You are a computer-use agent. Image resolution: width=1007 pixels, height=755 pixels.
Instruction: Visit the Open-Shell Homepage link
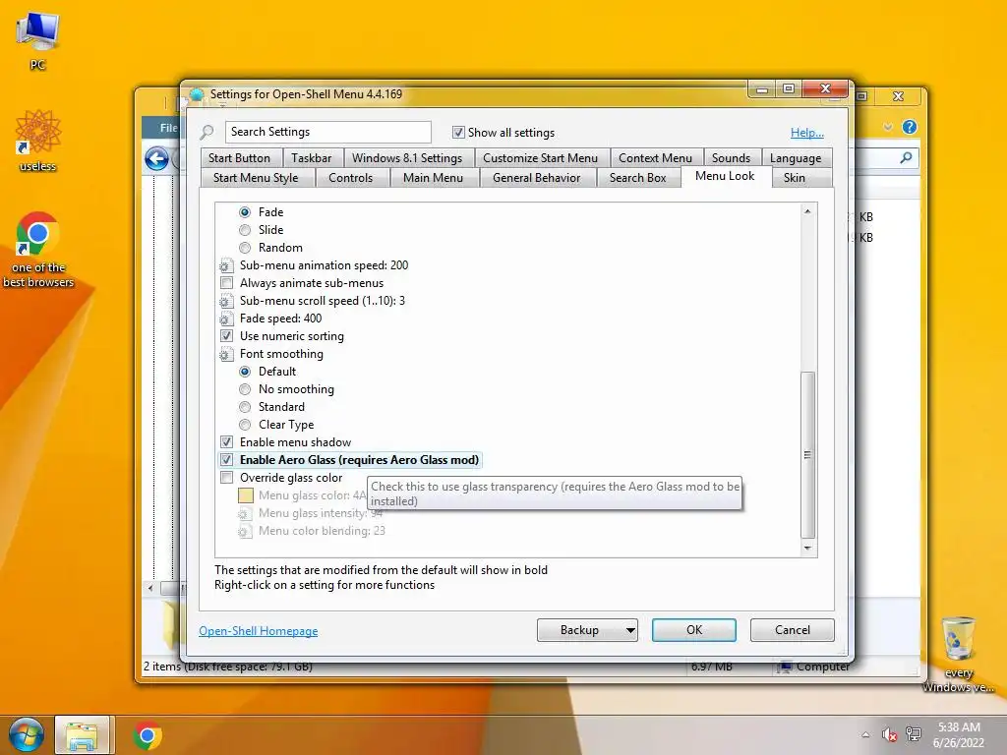pos(259,631)
